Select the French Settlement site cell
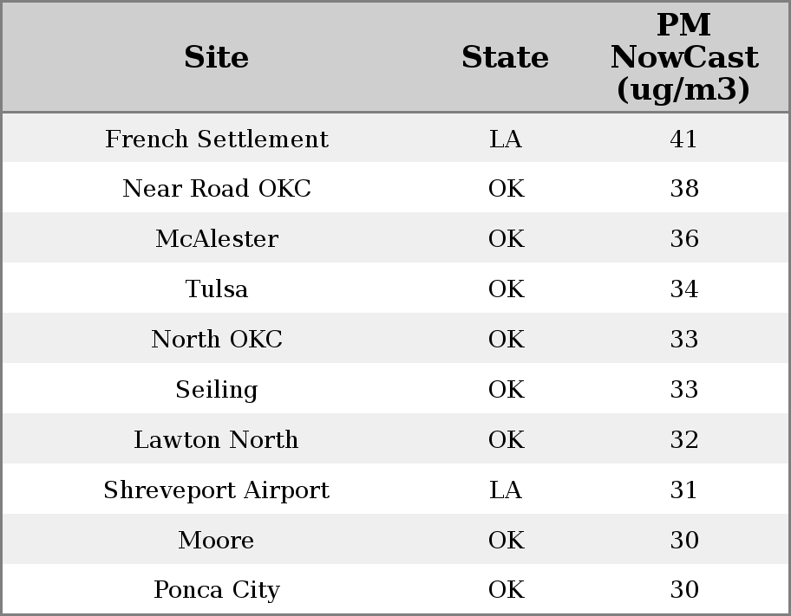 (217, 139)
